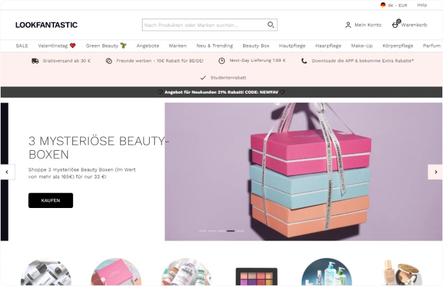
Task: Click the search magnifier icon
Action: point(270,25)
